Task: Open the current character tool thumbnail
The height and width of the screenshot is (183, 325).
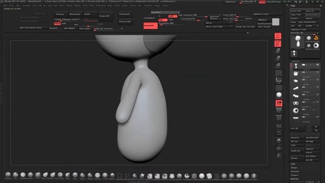Action: click(x=298, y=42)
